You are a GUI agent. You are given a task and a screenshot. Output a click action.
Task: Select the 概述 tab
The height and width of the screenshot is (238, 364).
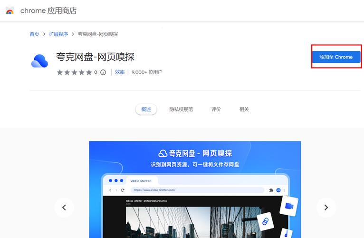[146, 109]
